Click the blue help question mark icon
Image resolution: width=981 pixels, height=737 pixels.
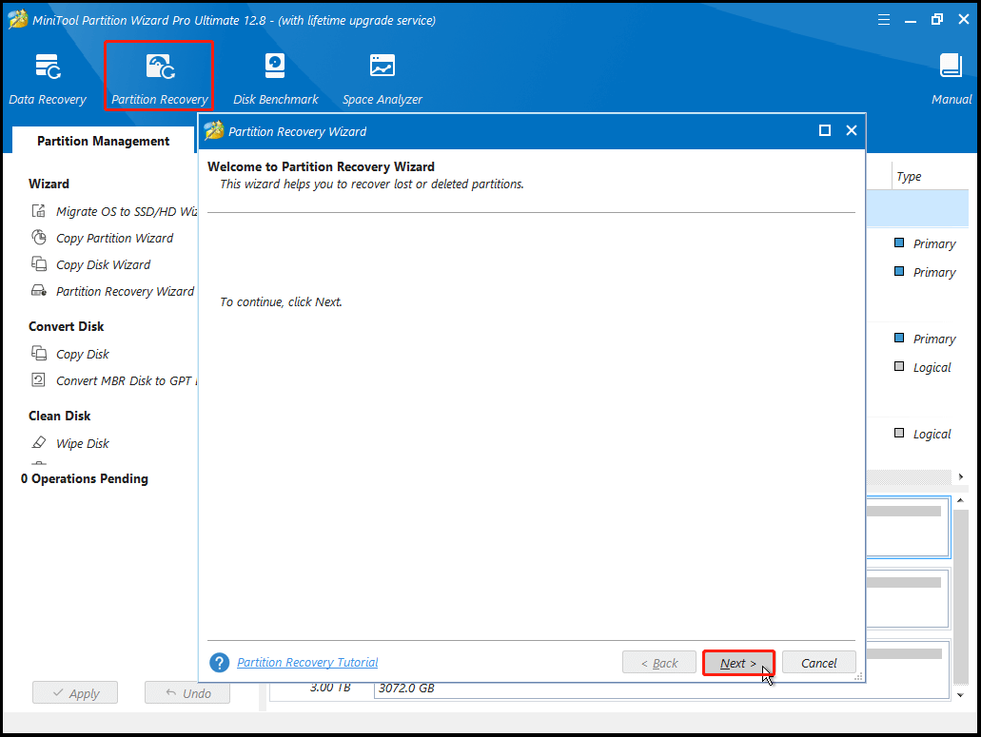click(x=220, y=663)
